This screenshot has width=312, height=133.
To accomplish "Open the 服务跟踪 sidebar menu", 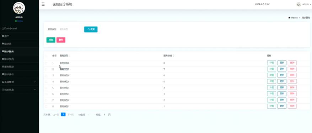I will 20,66.
